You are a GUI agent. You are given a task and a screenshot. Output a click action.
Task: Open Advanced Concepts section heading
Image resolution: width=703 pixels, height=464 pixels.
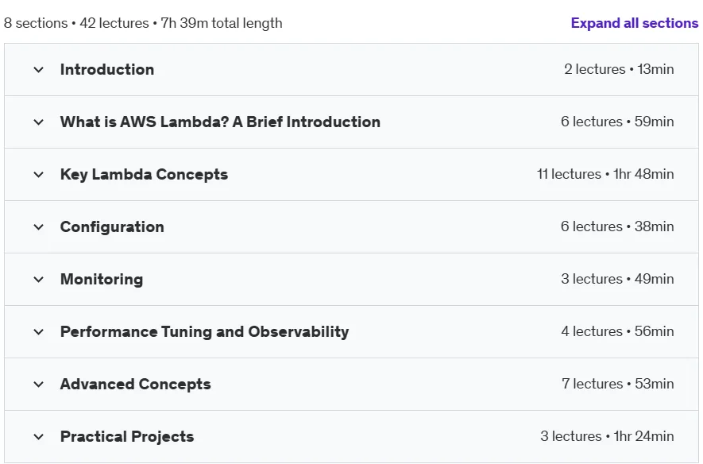[x=135, y=385]
